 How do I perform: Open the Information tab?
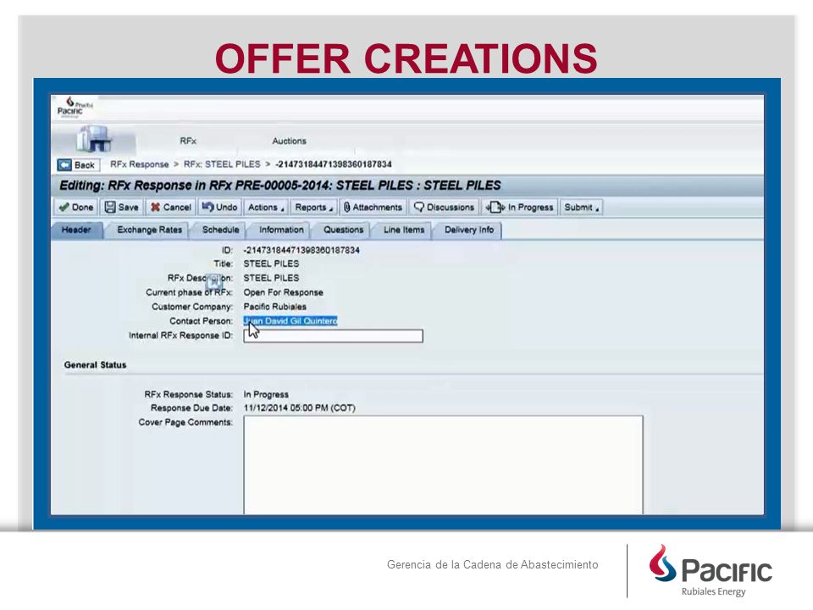click(281, 230)
